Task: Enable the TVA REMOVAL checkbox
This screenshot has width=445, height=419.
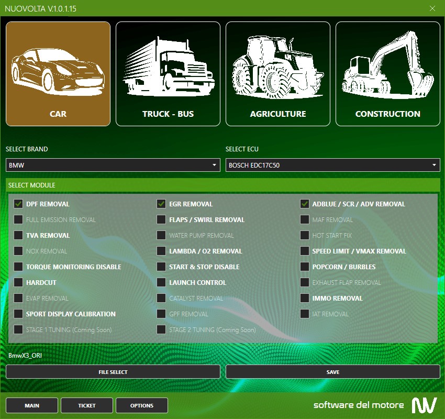Action: click(x=18, y=236)
